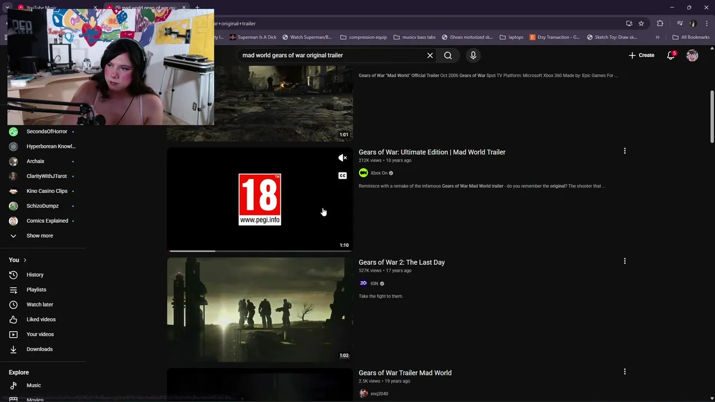Open a new browser tab
Screen dimensions: 715x402
pos(197,8)
